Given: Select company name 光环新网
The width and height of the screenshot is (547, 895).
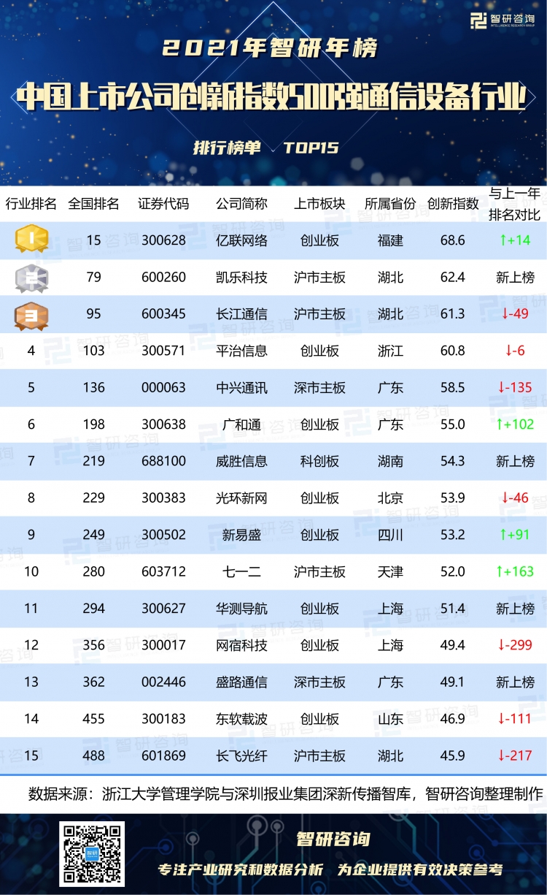Looking at the screenshot, I should point(242,498).
